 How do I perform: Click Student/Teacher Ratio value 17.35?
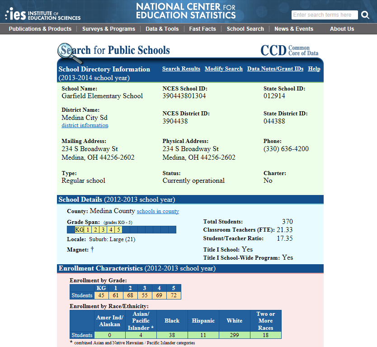285,238
